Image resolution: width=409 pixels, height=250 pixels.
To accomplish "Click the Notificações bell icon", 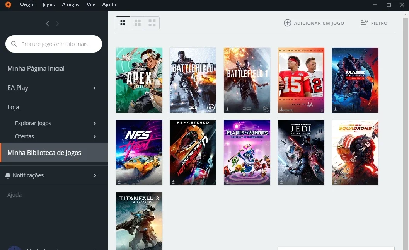I will [8, 175].
